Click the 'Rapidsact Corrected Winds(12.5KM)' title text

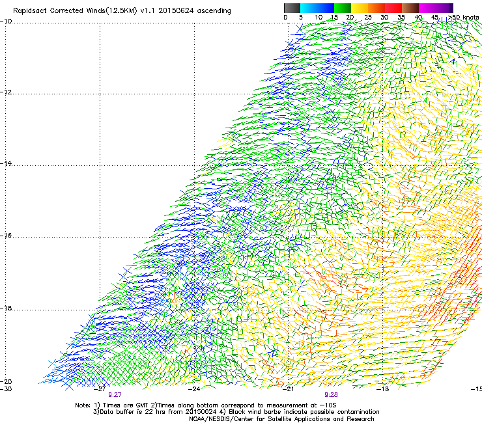(x=75, y=11)
